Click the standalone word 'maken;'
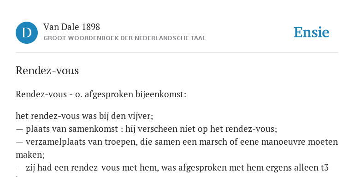Image resolution: width=354 pixels, height=177 pixels. (x=30, y=155)
